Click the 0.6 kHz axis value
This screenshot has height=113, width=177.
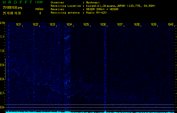[2, 107]
